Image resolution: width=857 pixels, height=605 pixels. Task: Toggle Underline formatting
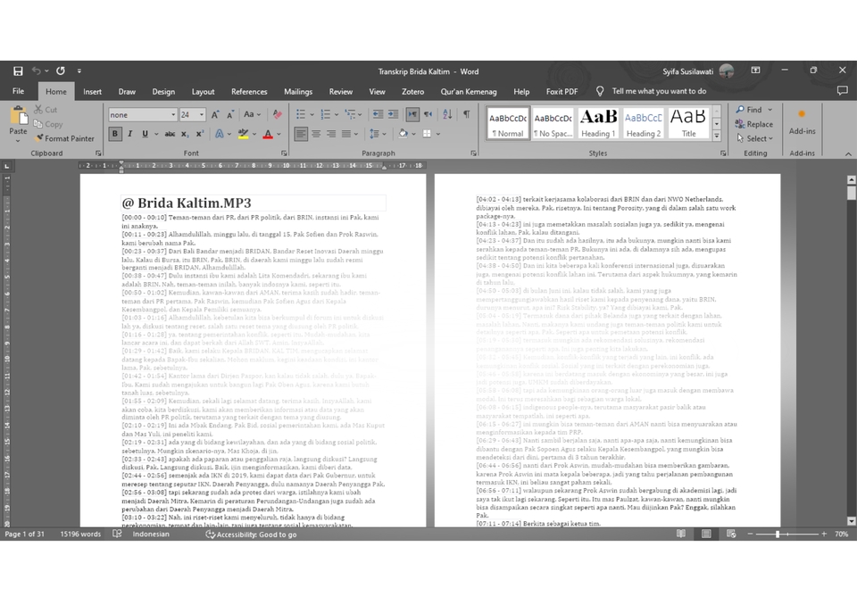click(x=145, y=134)
